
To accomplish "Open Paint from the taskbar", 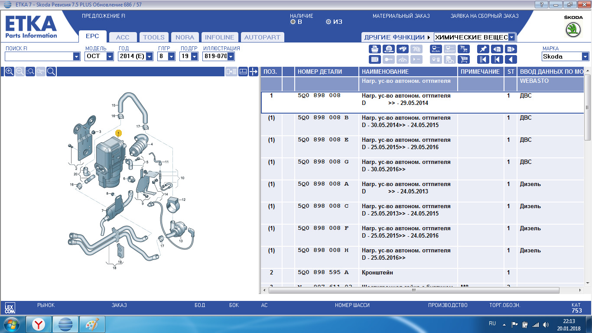I will point(92,324).
